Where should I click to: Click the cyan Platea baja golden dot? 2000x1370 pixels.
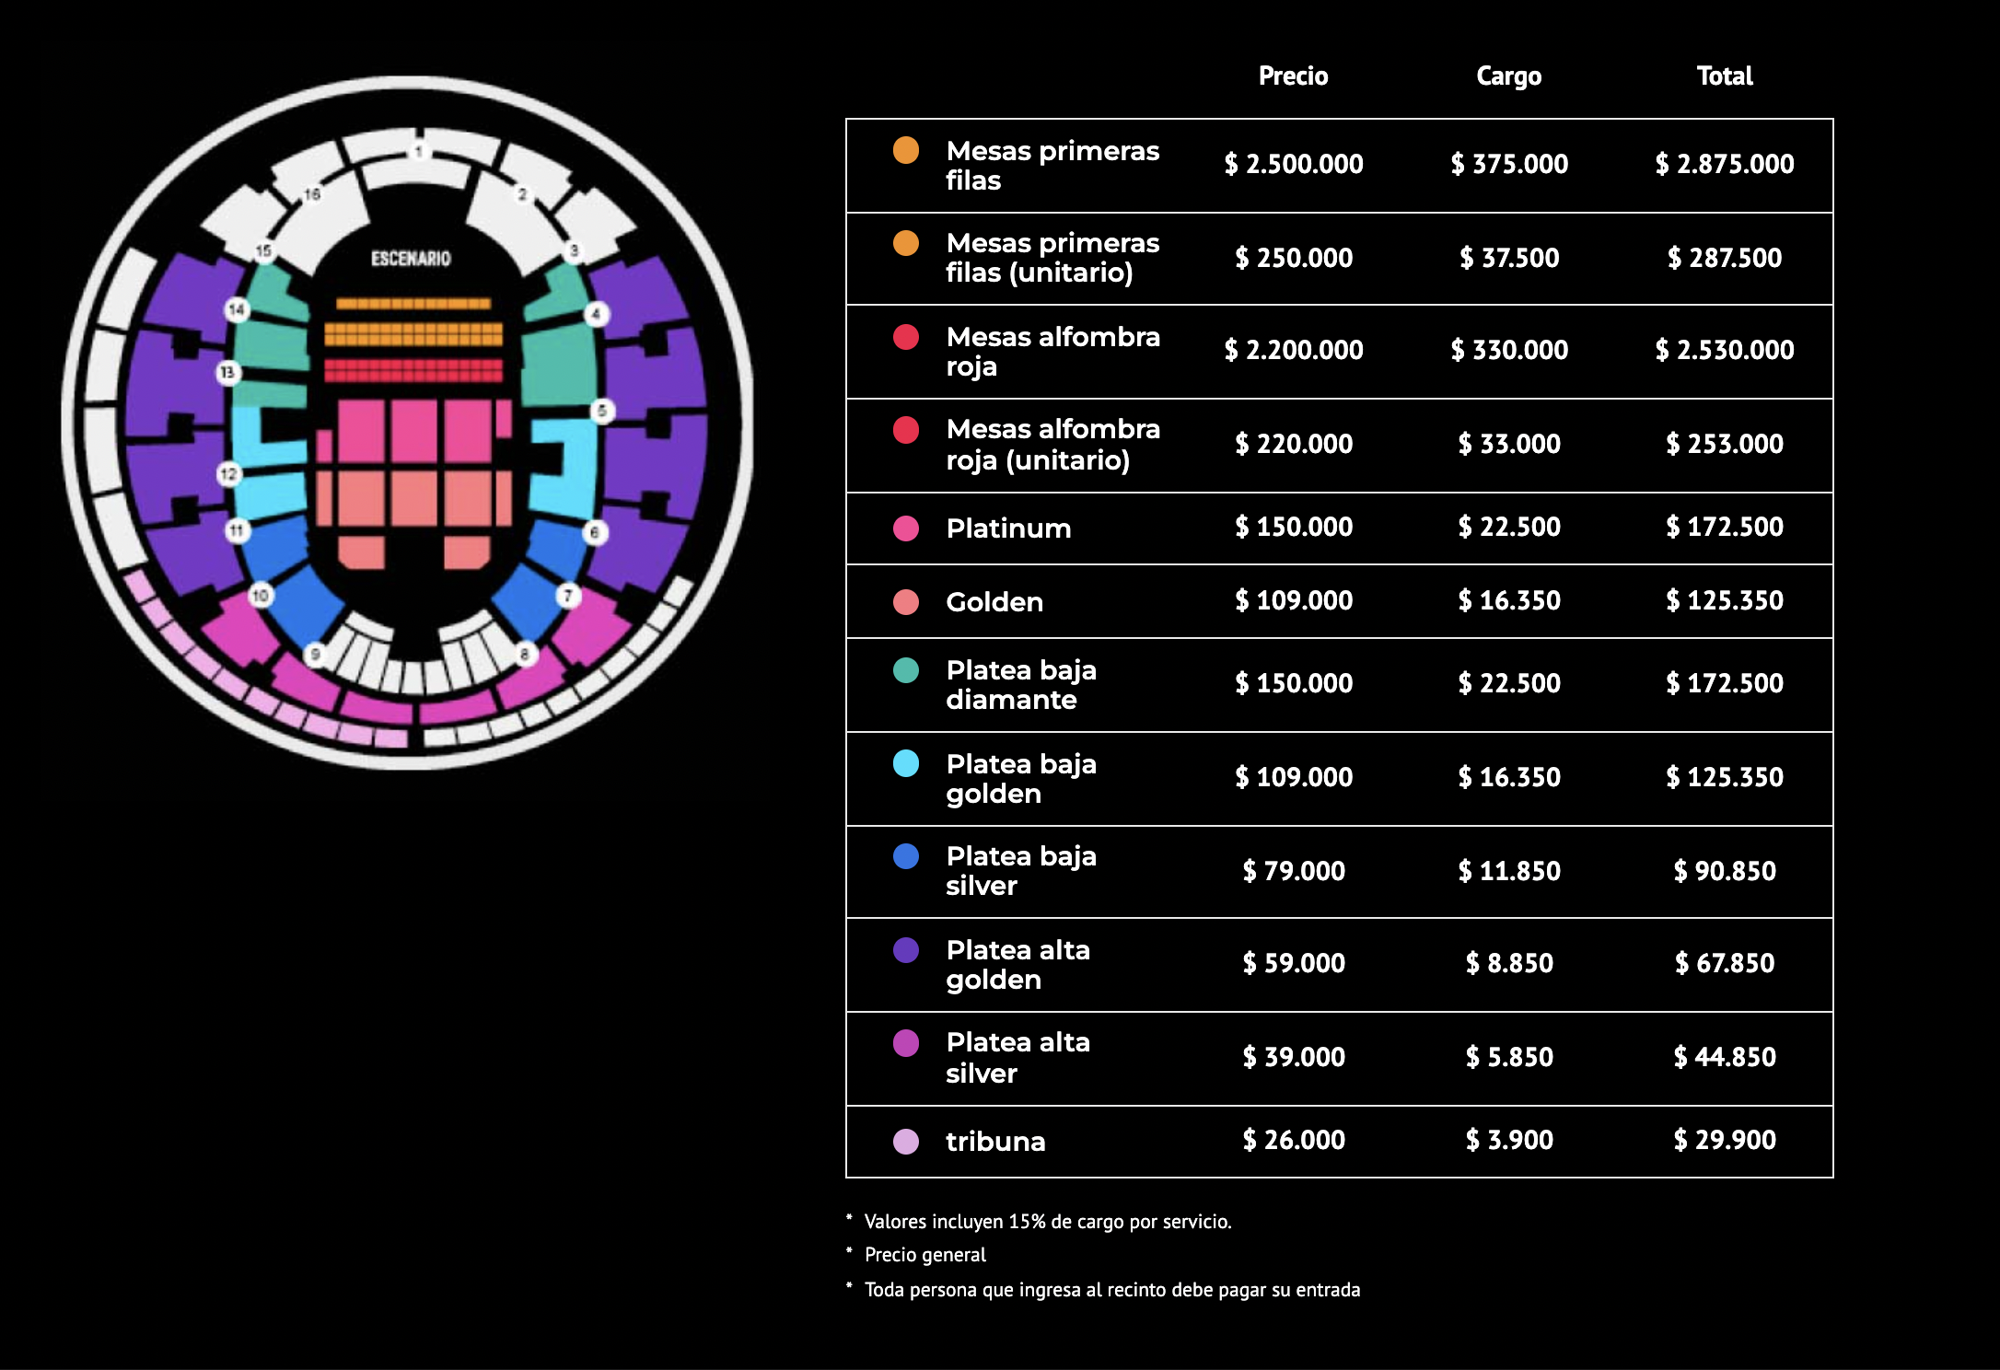(906, 763)
